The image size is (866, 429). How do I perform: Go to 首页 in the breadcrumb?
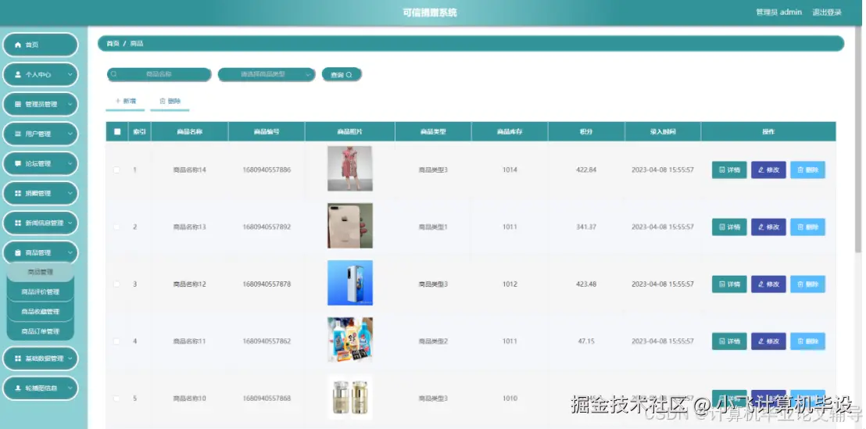(113, 43)
